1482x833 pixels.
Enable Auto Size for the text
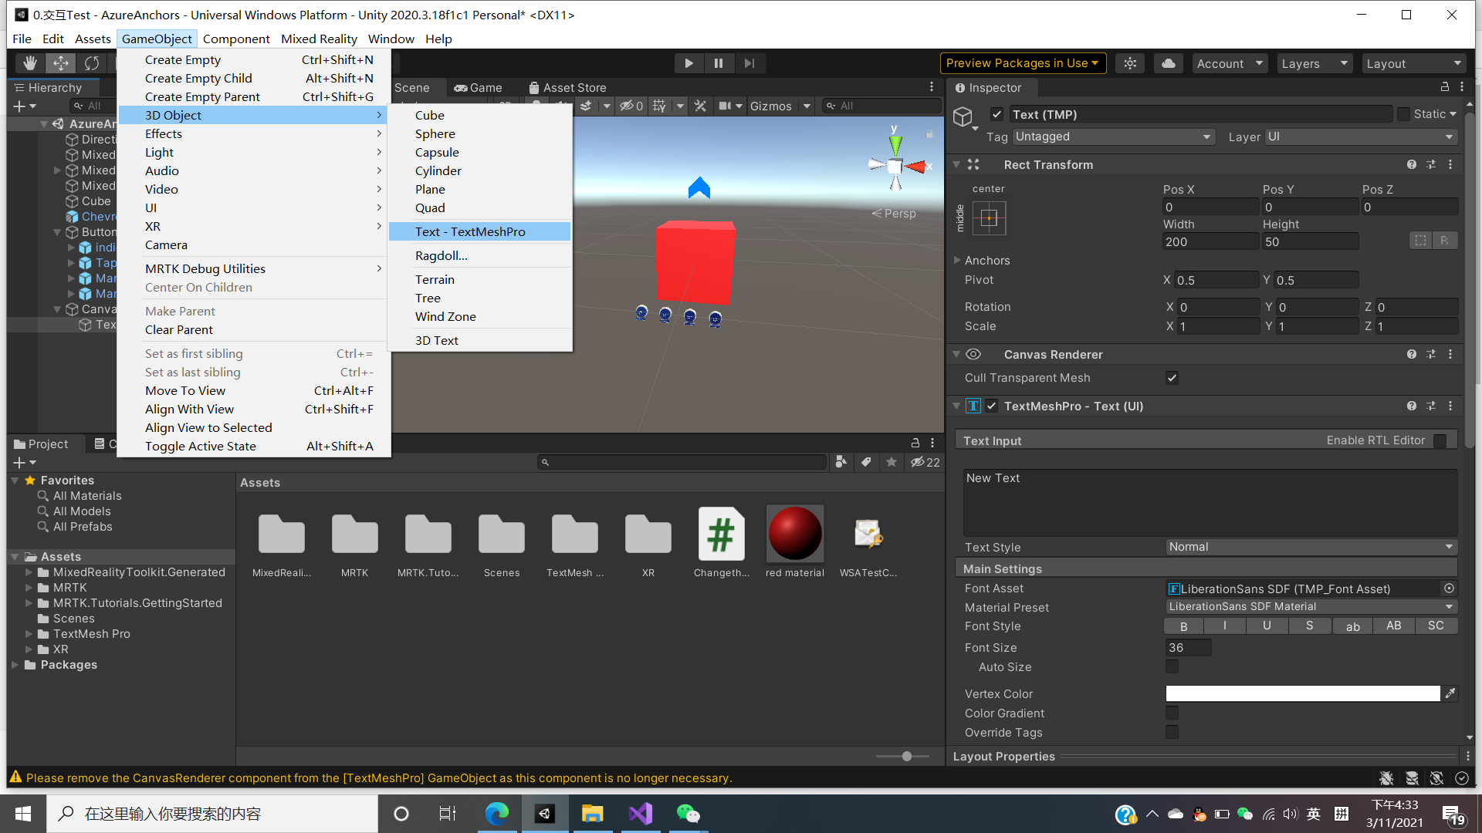[x=1172, y=666]
